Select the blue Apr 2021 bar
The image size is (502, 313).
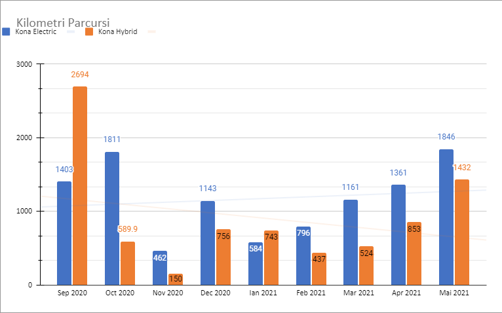(x=398, y=234)
